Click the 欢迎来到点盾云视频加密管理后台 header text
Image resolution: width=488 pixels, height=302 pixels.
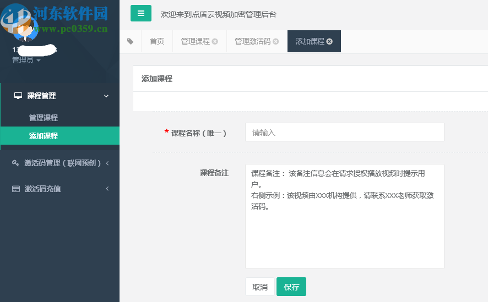(x=219, y=14)
